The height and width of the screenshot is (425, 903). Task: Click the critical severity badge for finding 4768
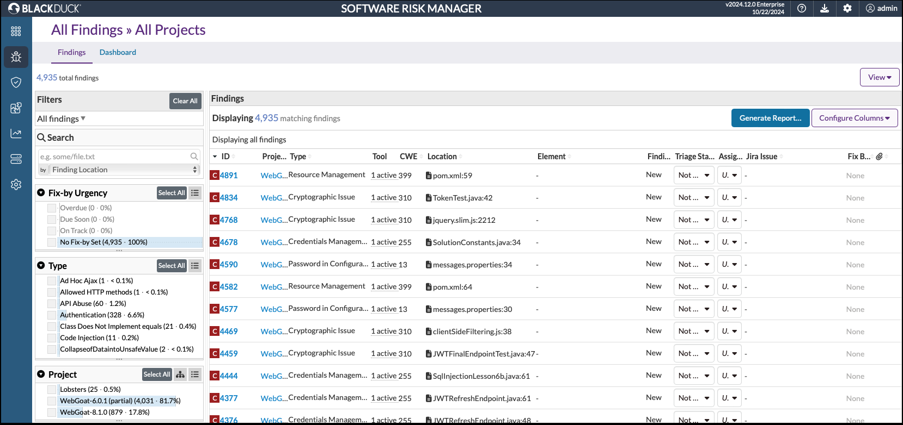215,220
